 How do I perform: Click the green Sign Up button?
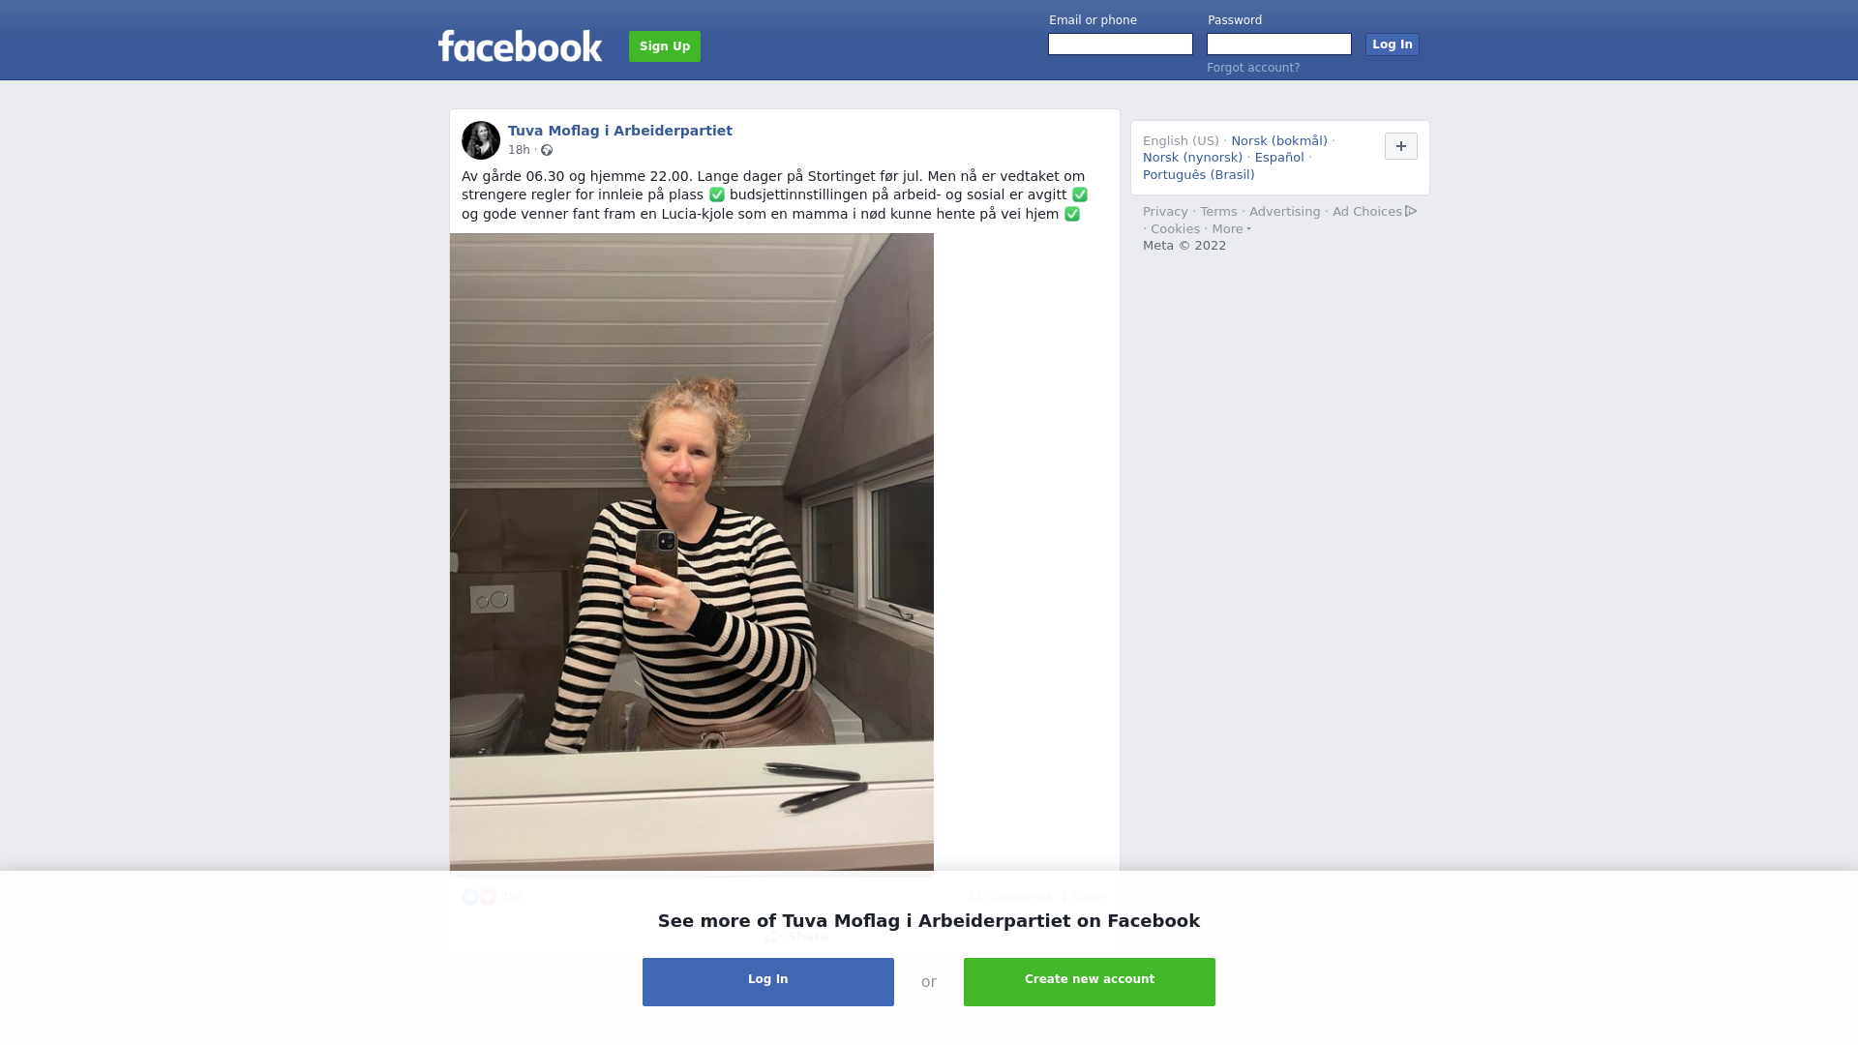665,46
